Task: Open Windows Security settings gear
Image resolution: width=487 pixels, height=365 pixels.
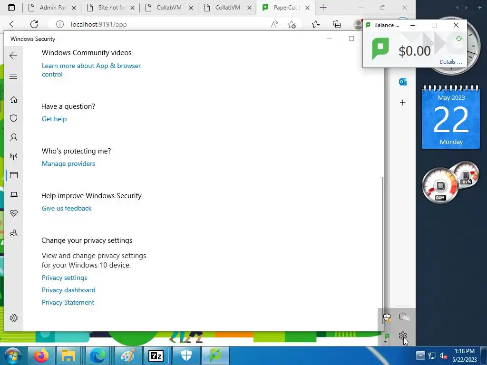Action: coord(14,318)
